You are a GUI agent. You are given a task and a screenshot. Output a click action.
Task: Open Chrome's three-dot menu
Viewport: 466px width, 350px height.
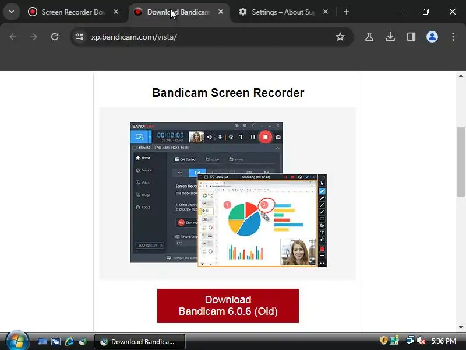coord(453,37)
